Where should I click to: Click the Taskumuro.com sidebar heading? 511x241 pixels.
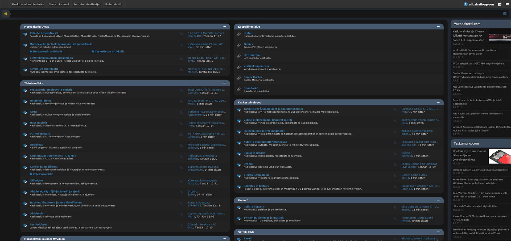[x=466, y=143]
